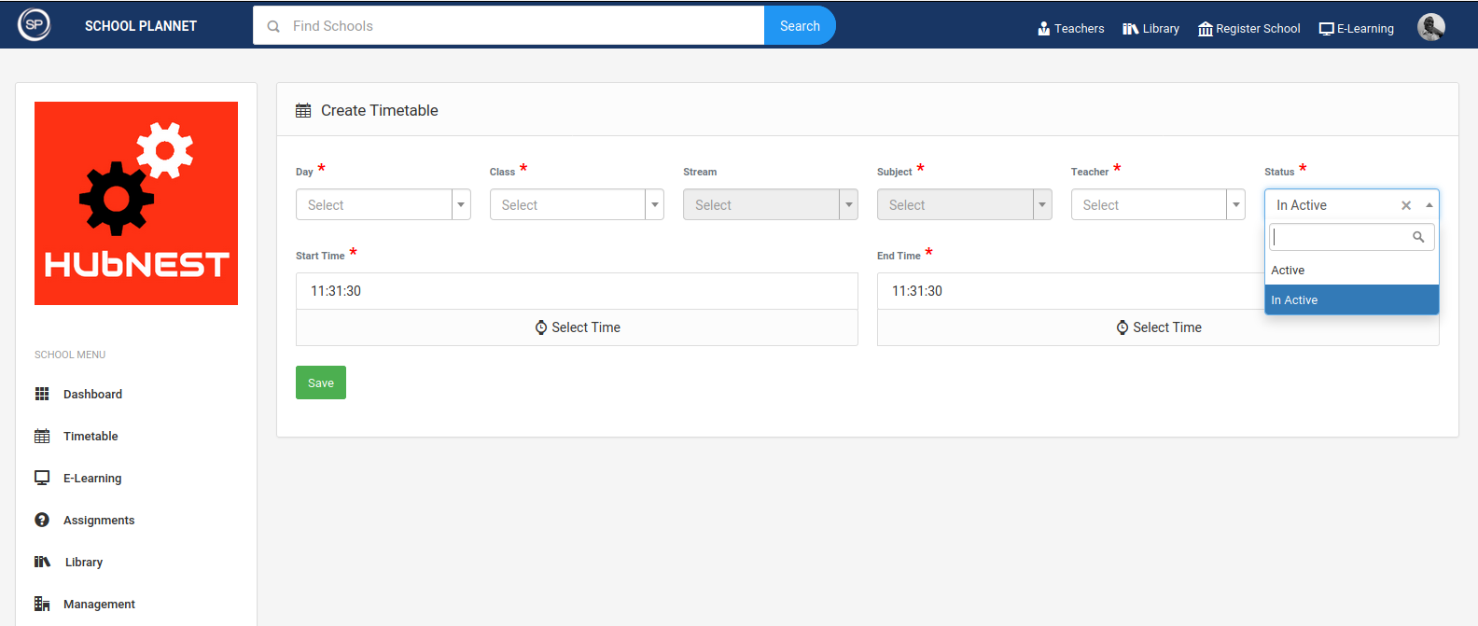This screenshot has height=626, width=1478.
Task: Open Management from the school menu
Action: tap(99, 604)
